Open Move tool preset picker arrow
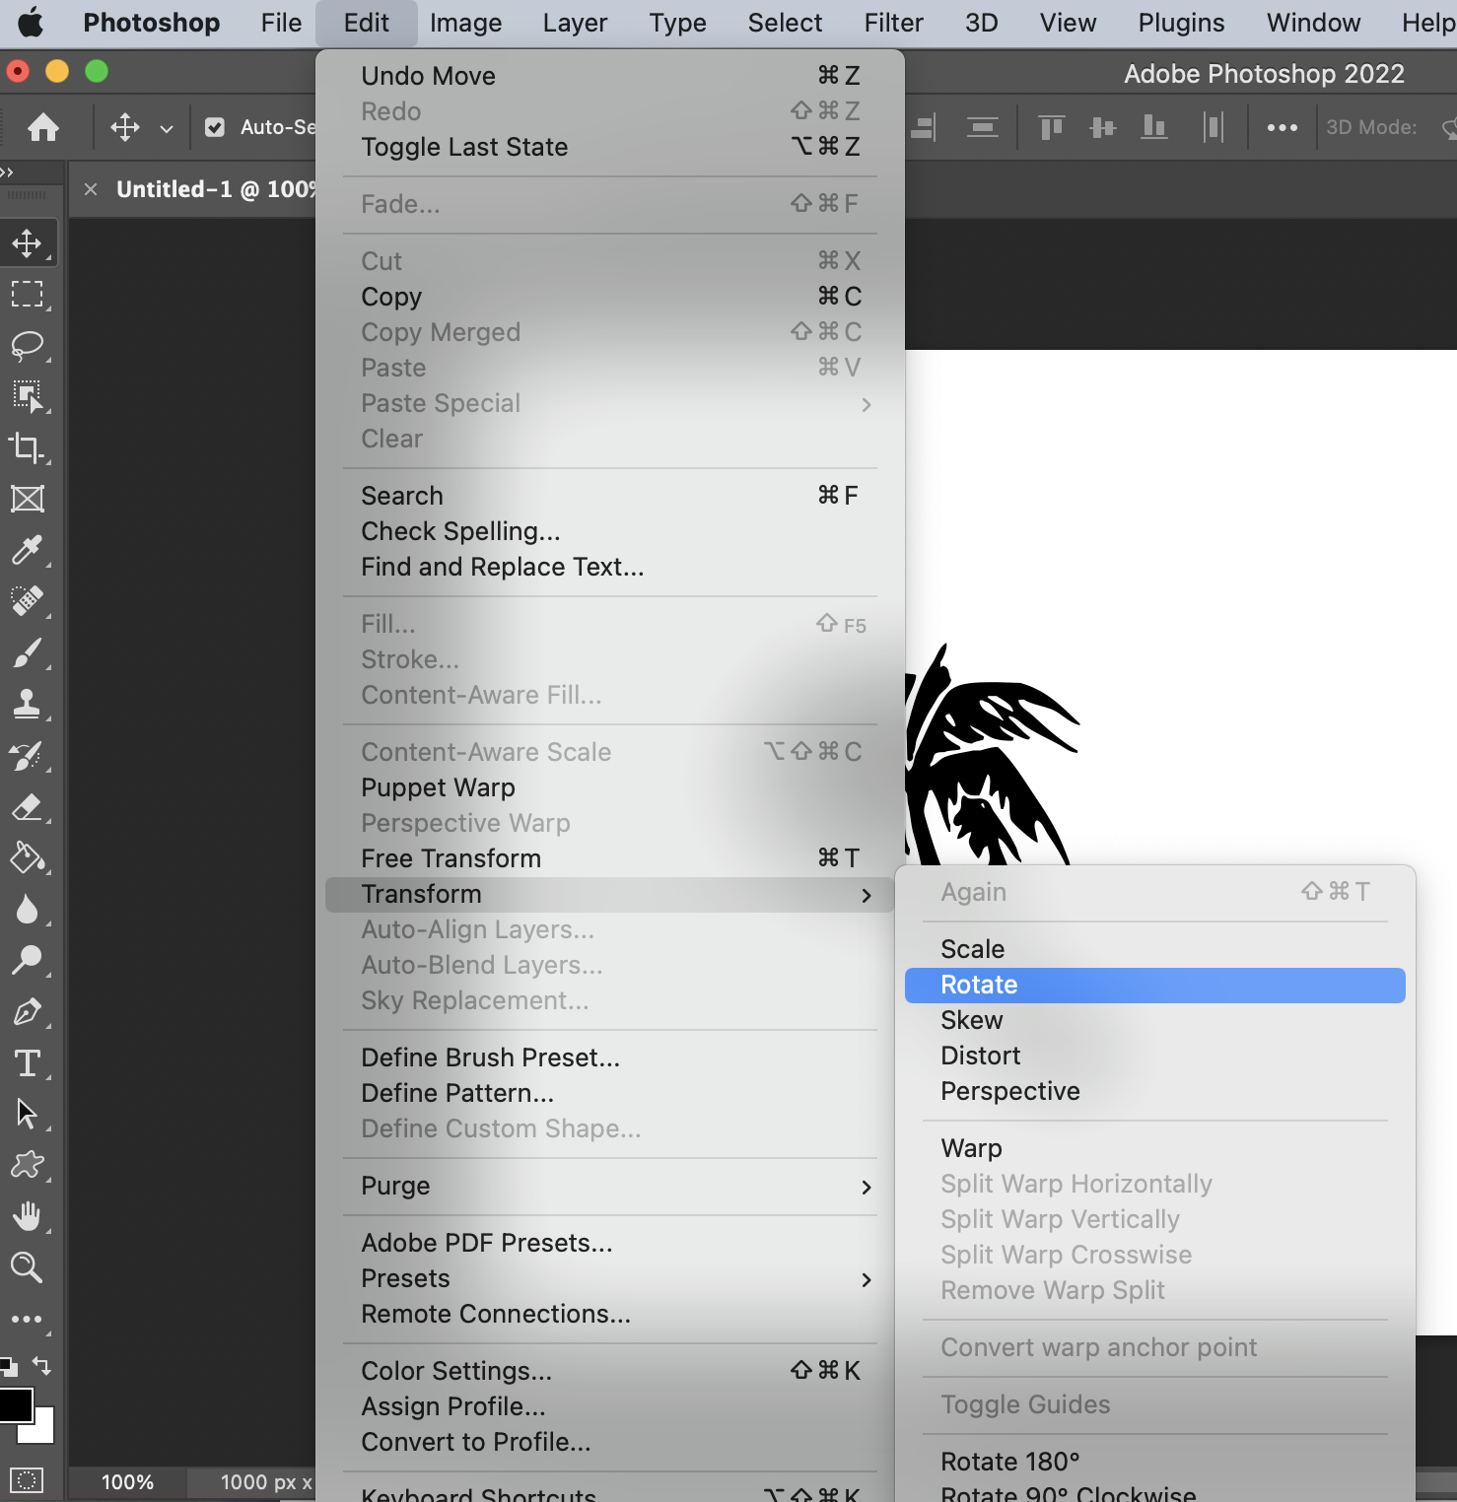Image resolution: width=1457 pixels, height=1502 pixels. [x=167, y=128]
